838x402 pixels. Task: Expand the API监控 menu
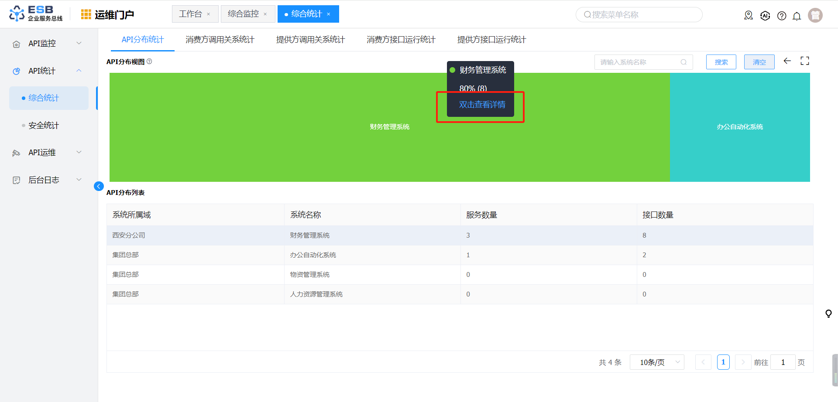47,44
